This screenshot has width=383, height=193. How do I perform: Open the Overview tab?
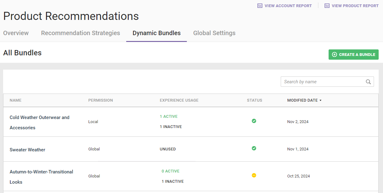click(x=16, y=33)
